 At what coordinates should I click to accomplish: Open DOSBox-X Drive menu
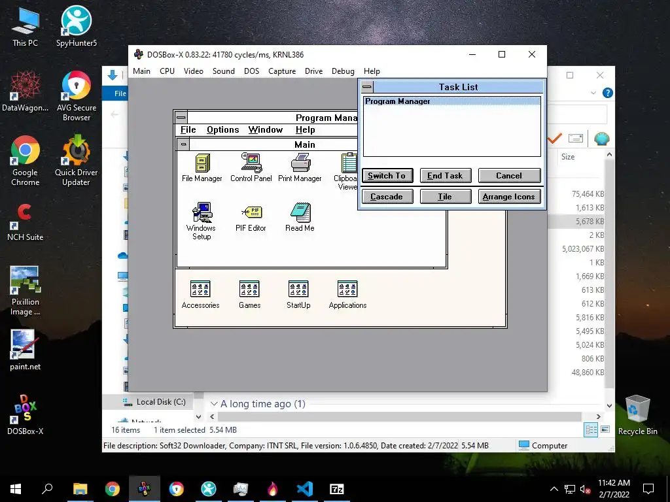[313, 71]
